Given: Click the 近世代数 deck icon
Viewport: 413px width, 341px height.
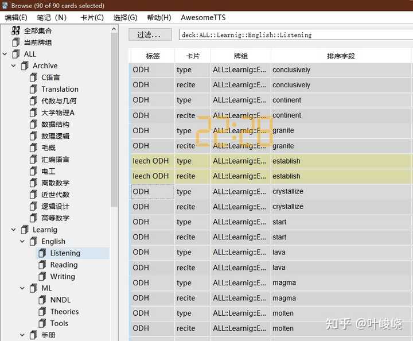Looking at the screenshot, I should coord(33,195).
